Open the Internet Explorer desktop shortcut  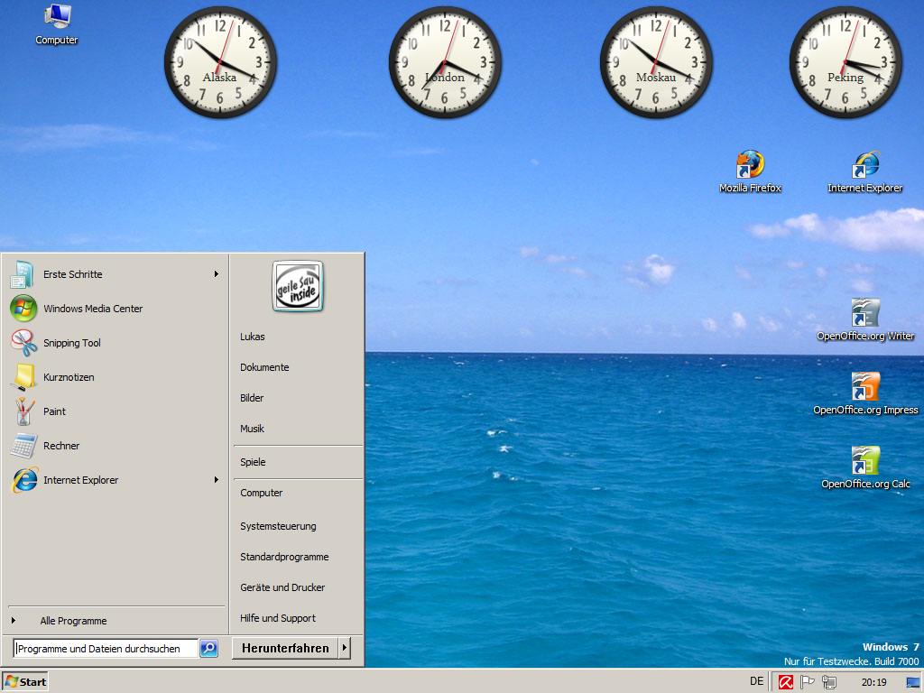tap(865, 166)
